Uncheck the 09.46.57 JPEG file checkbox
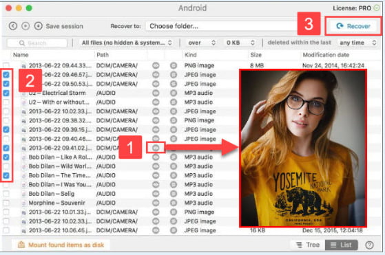This screenshot has width=385, height=255. pos(6,75)
